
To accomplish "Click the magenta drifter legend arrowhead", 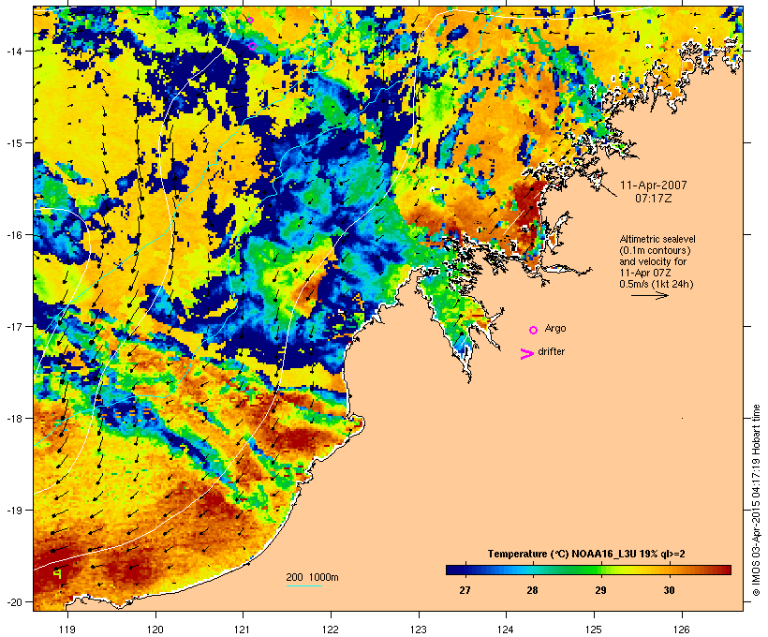I will (526, 354).
